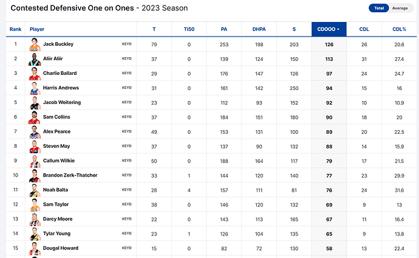Select the Sam Taylor name
This screenshot has width=419, height=258.
[x=56, y=204]
